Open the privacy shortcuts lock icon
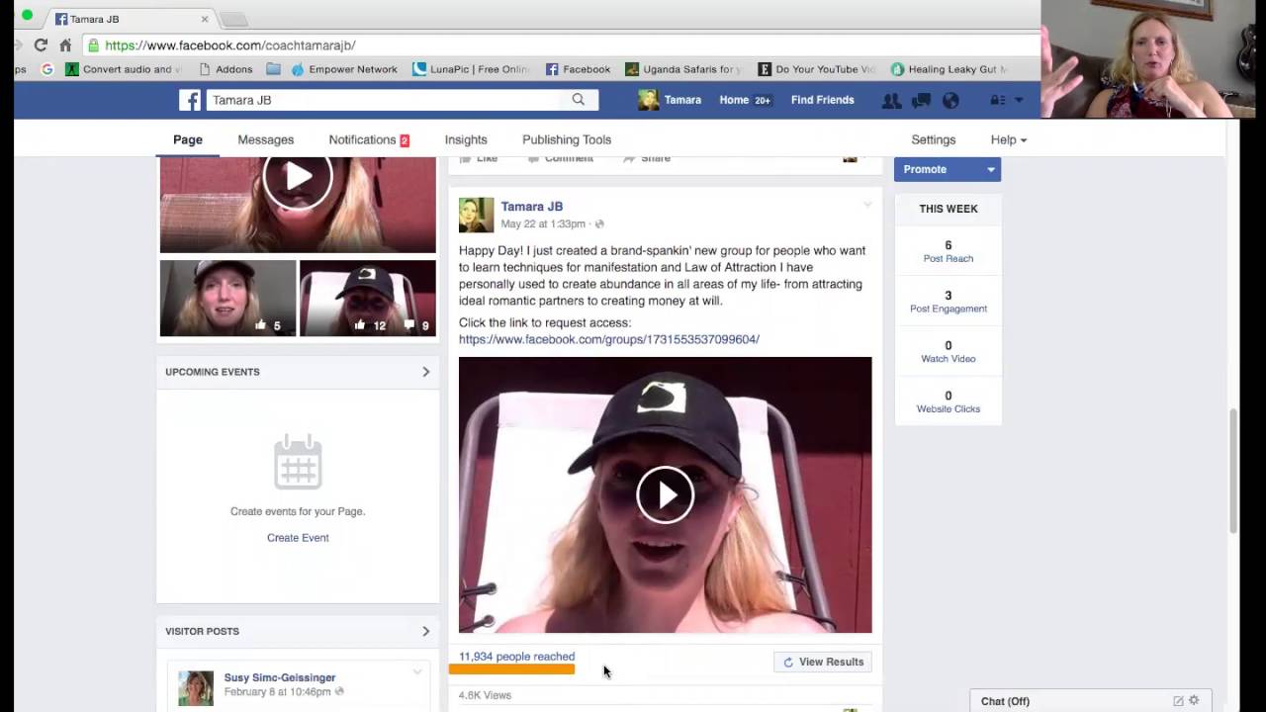This screenshot has height=712, width=1266. tap(998, 100)
